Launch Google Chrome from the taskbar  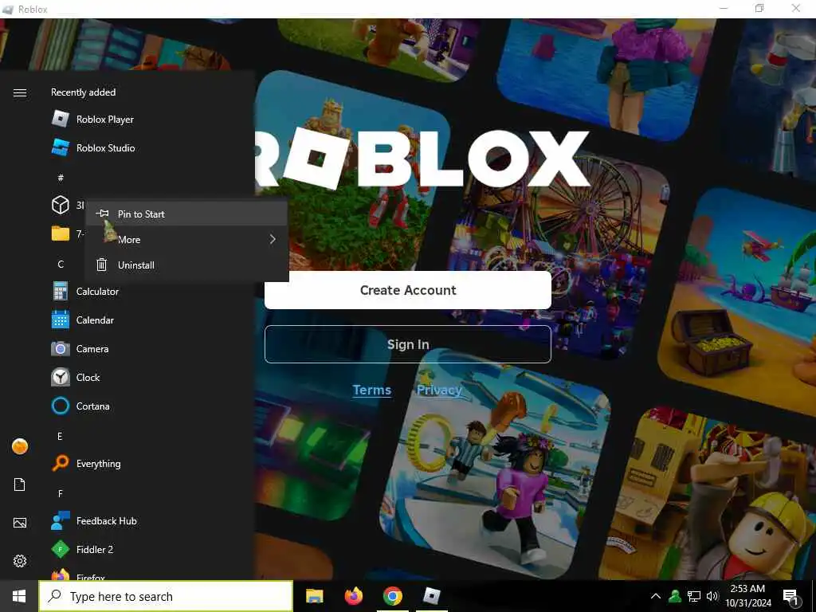point(392,596)
